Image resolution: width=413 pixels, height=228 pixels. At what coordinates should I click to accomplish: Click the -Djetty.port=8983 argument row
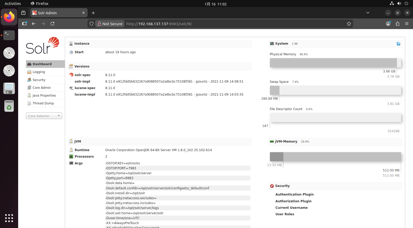pyautogui.click(x=178, y=178)
